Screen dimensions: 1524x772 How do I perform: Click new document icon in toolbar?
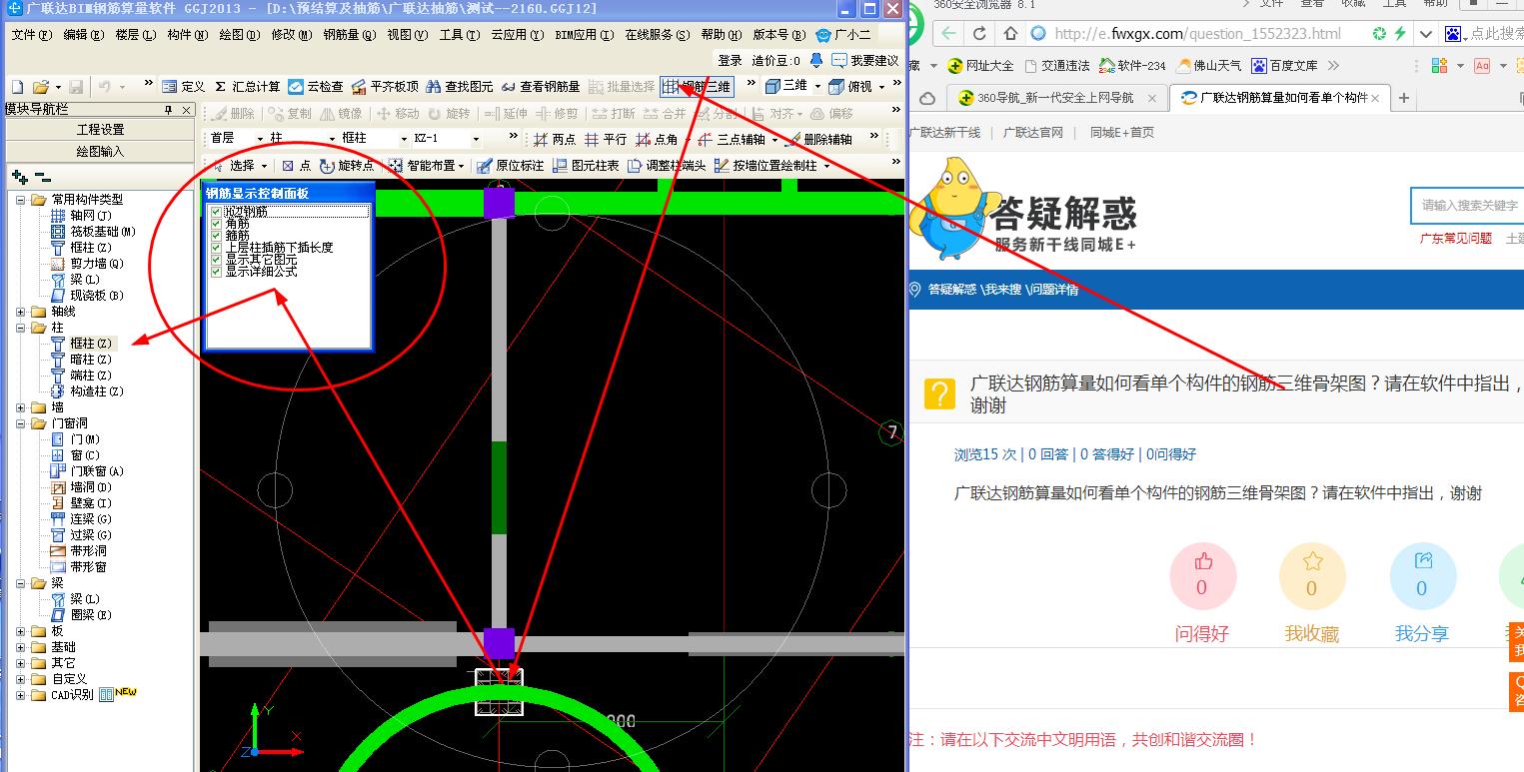point(16,87)
